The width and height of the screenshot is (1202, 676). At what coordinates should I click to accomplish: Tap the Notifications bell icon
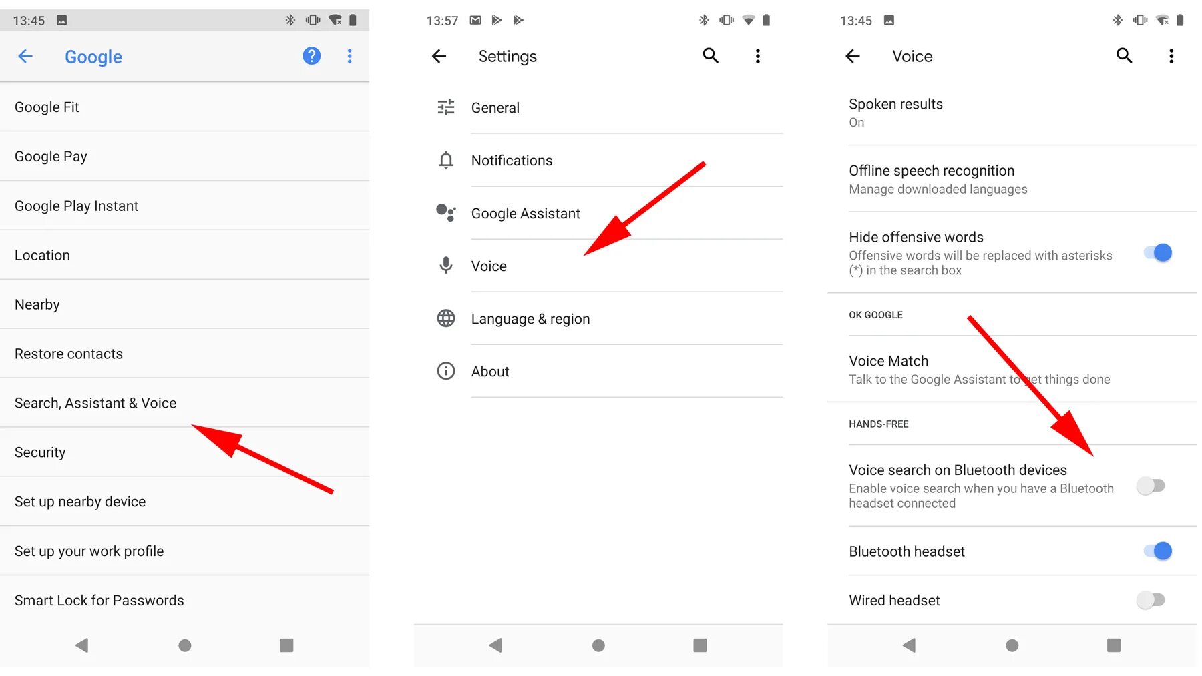tap(446, 160)
